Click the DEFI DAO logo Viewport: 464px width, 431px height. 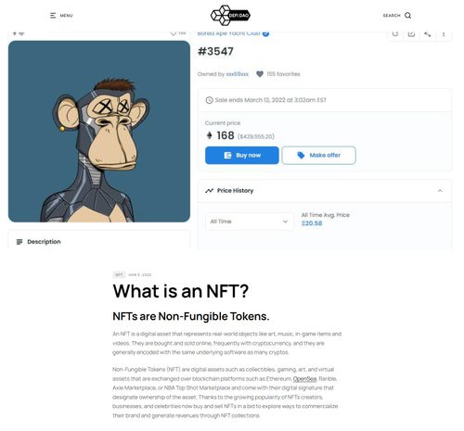pos(230,15)
